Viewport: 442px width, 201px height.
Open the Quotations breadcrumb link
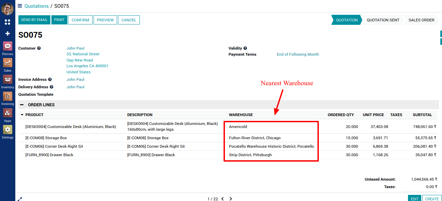coord(36,6)
